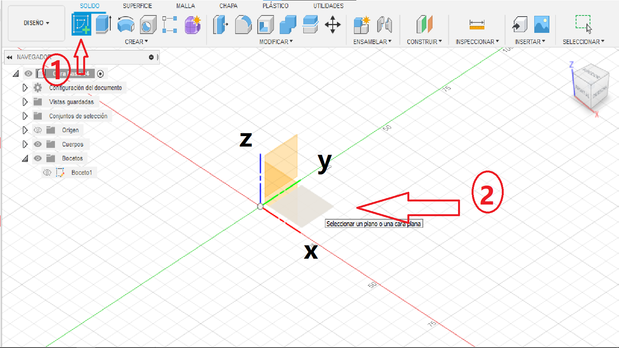Select the Hole tool
The image size is (619, 348).
[148, 24]
